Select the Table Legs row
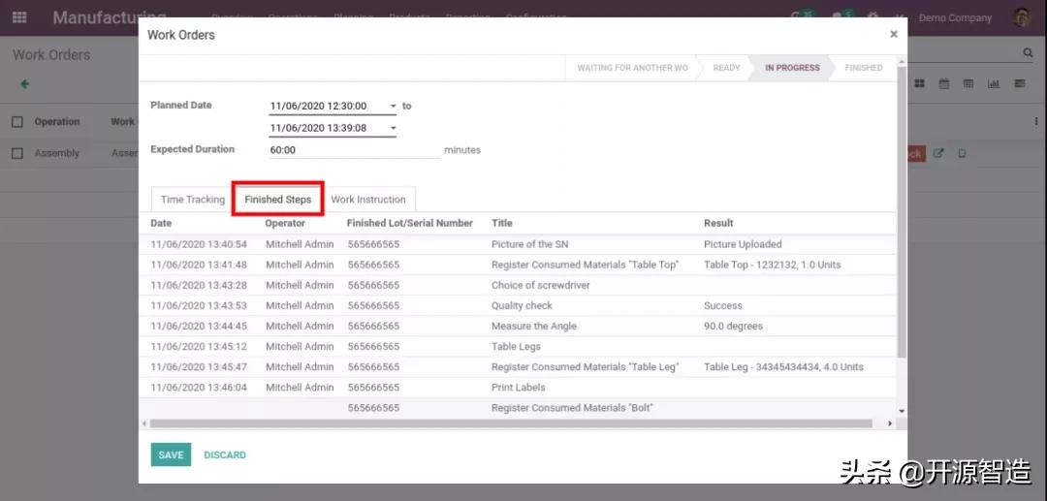The image size is (1047, 501). point(518,347)
